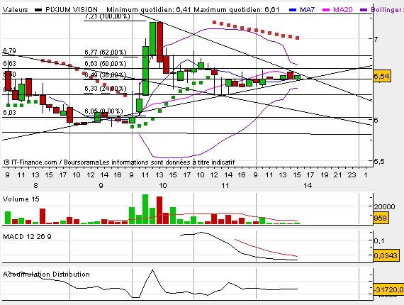Select the 'Valeurs' label in the header
The image size is (404, 305).
[x=15, y=10]
